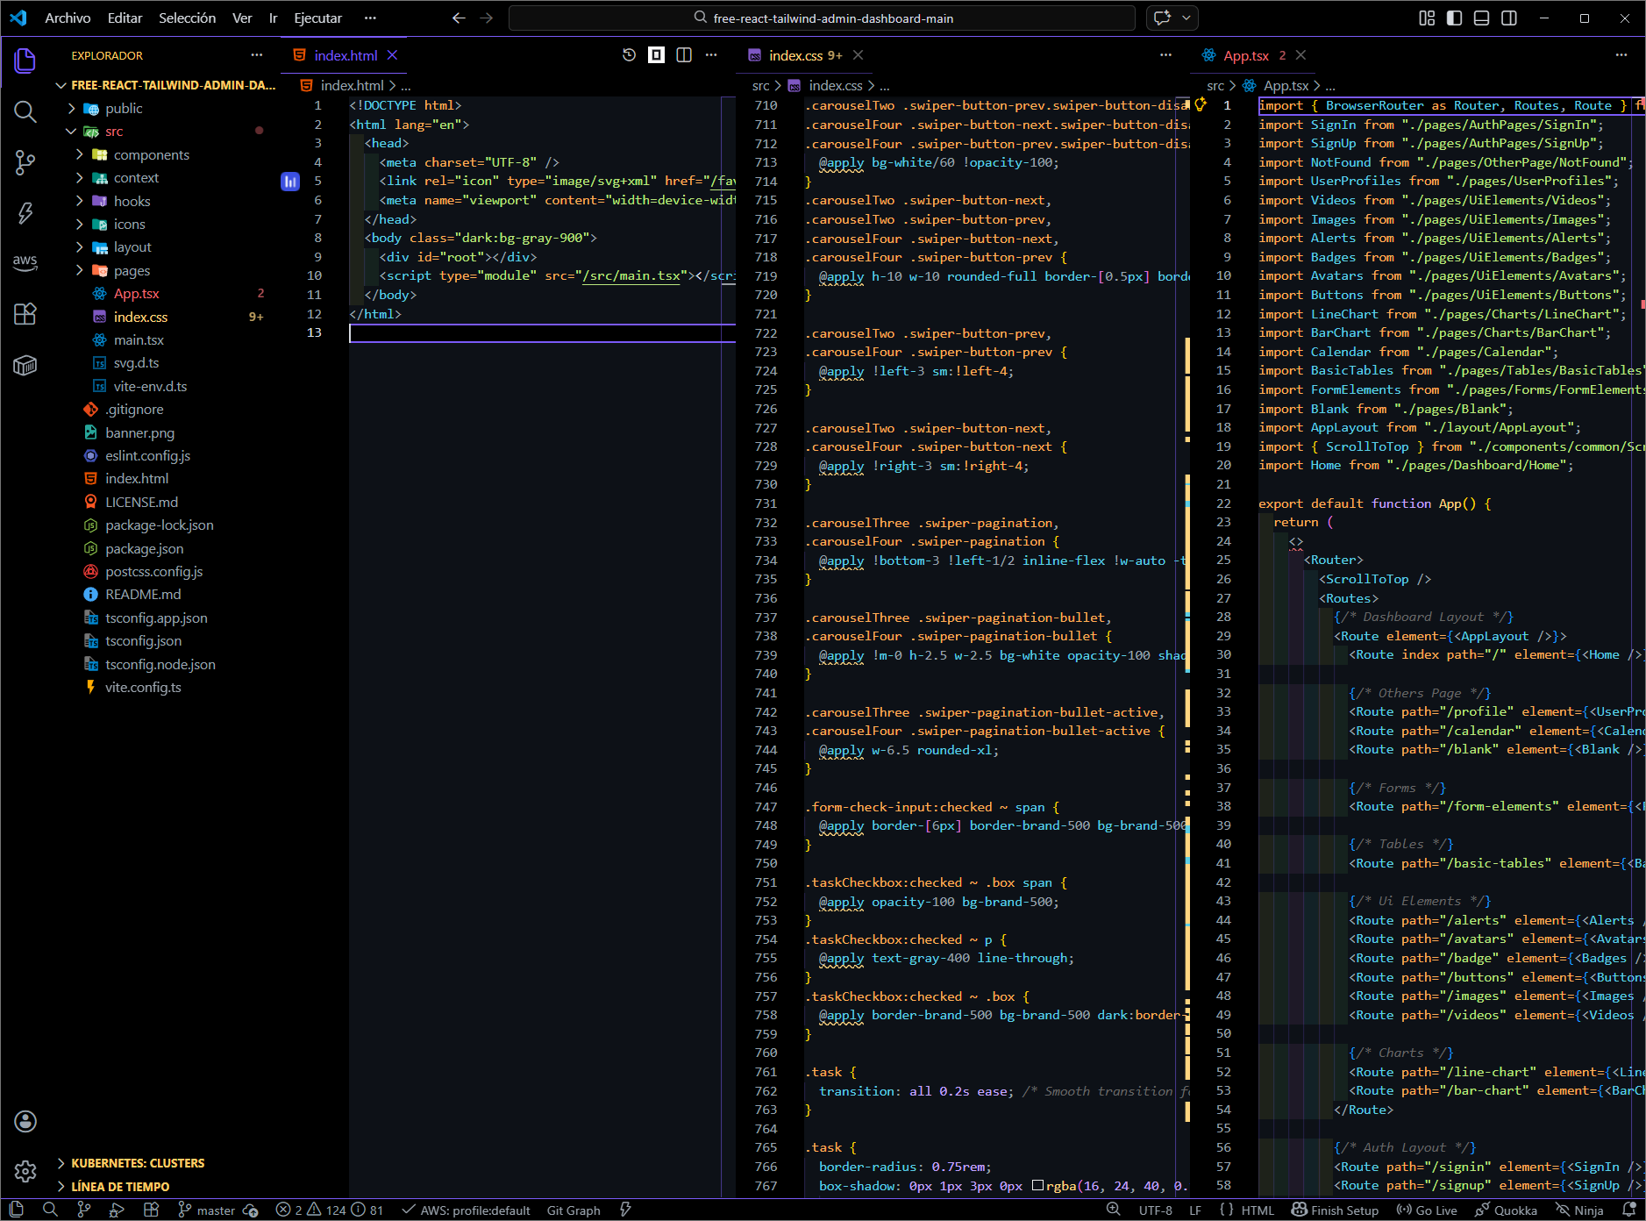Publish changes via cloud sync icon
The width and height of the screenshot is (1646, 1221).
point(251,1210)
